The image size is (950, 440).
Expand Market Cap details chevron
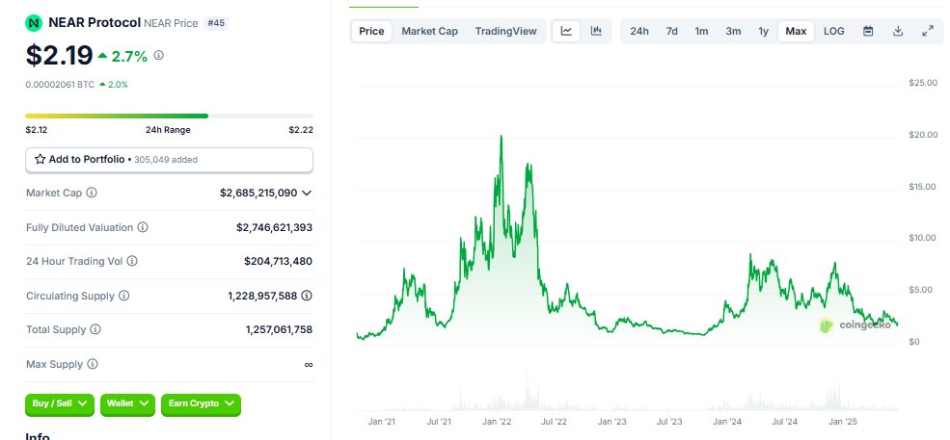(307, 194)
